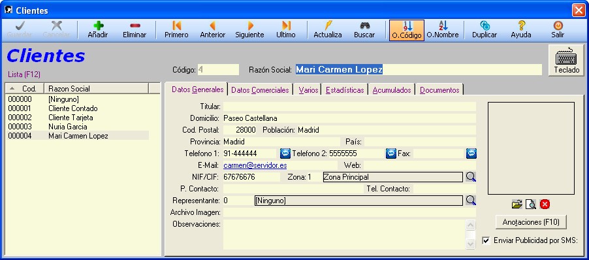
Task: Click the Observaciones scrollbar up arrow
Action: 470,225
